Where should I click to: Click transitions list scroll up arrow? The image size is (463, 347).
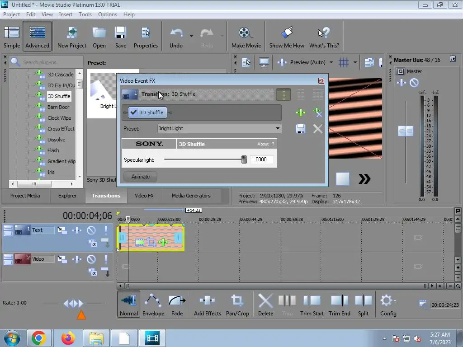[x=80, y=73]
